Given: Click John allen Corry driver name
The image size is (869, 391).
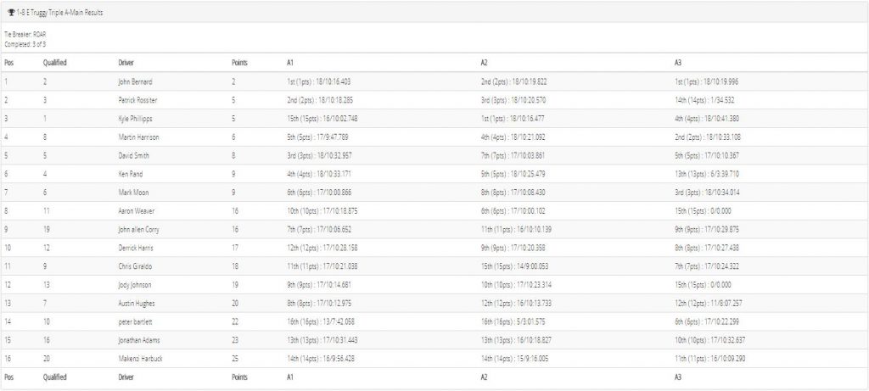Looking at the screenshot, I should click(138, 229).
